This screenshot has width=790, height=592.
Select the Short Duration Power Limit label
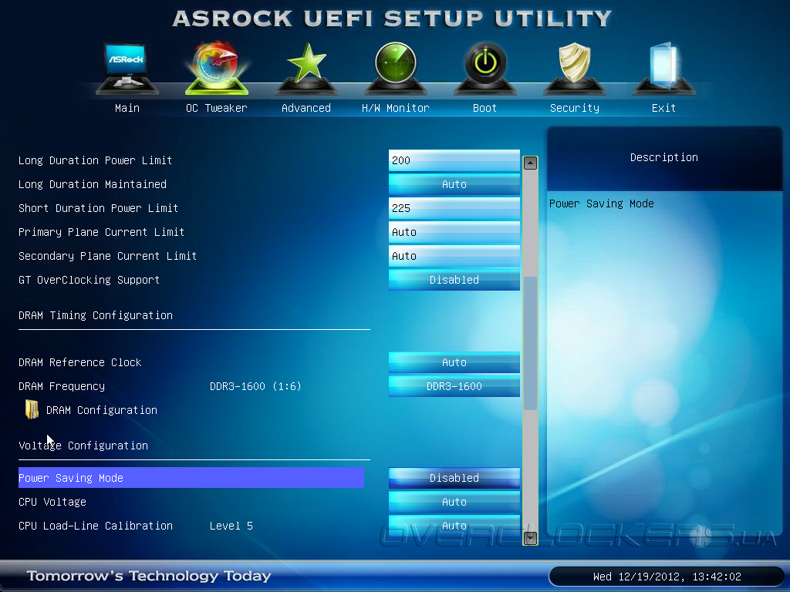click(x=98, y=208)
